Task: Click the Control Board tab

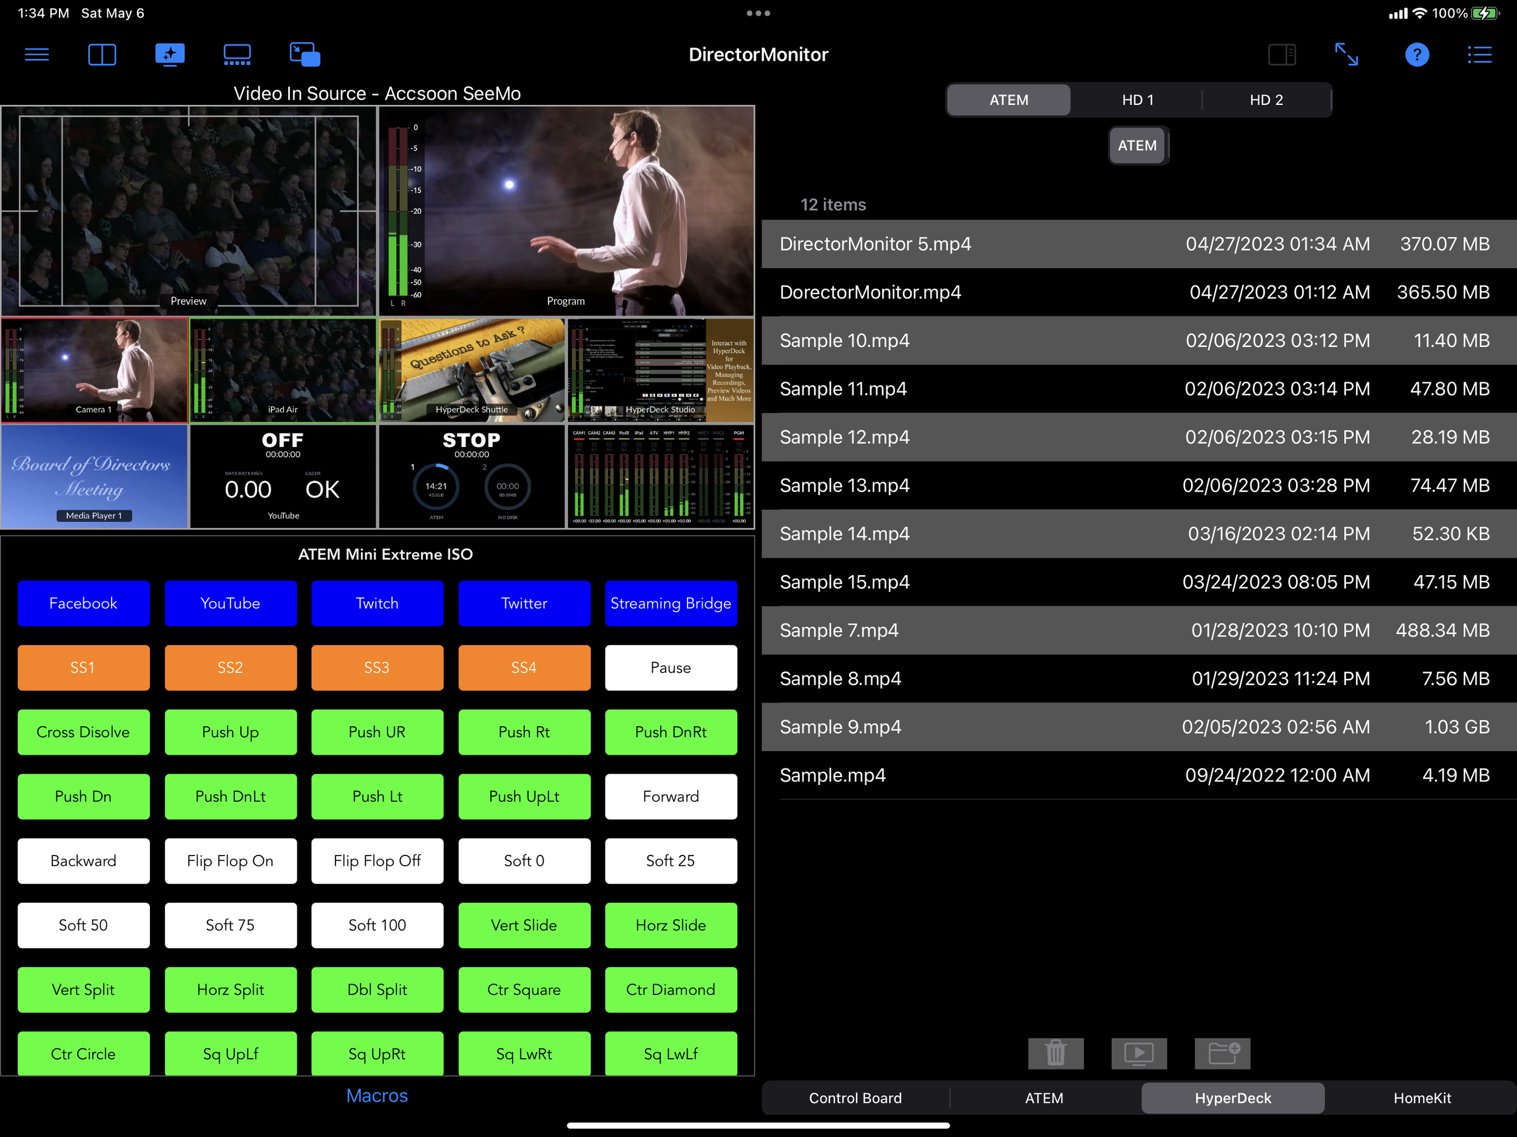Action: click(x=855, y=1098)
